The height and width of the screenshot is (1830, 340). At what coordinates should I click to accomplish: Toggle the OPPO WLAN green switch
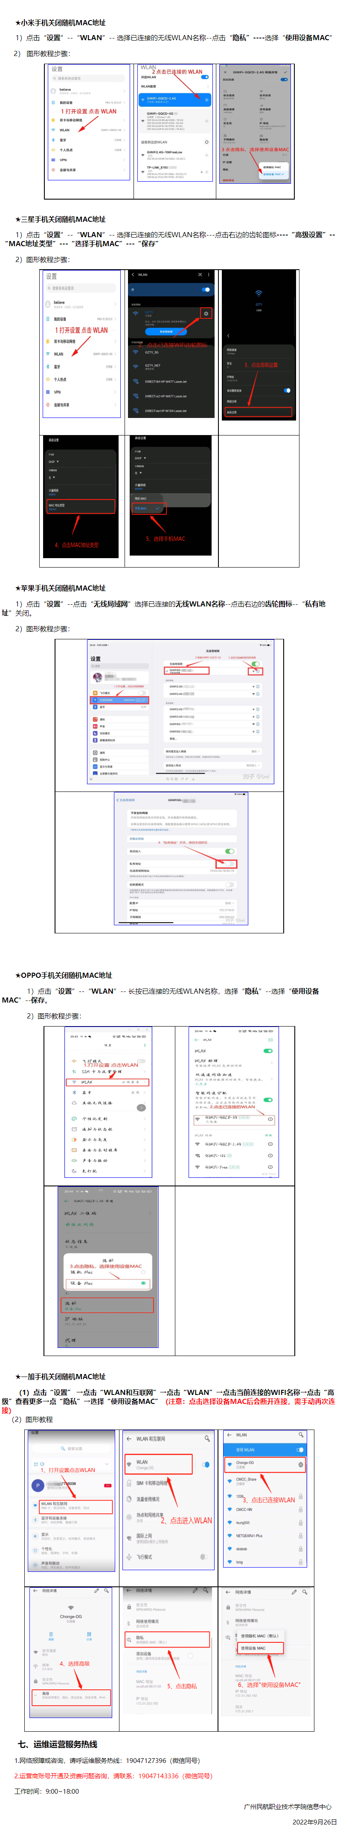268,1050
